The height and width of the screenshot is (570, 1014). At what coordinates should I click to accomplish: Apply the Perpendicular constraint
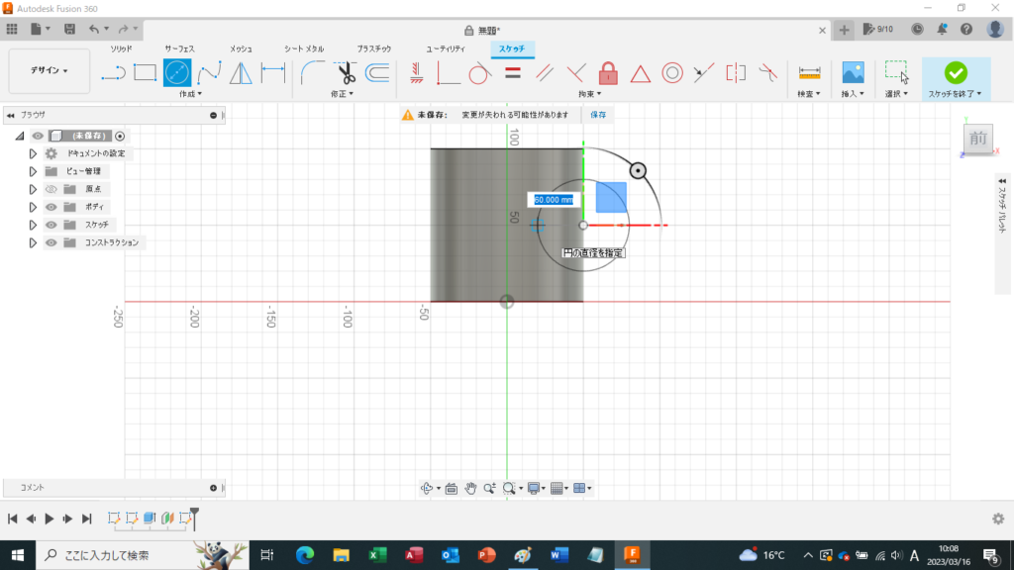(575, 73)
